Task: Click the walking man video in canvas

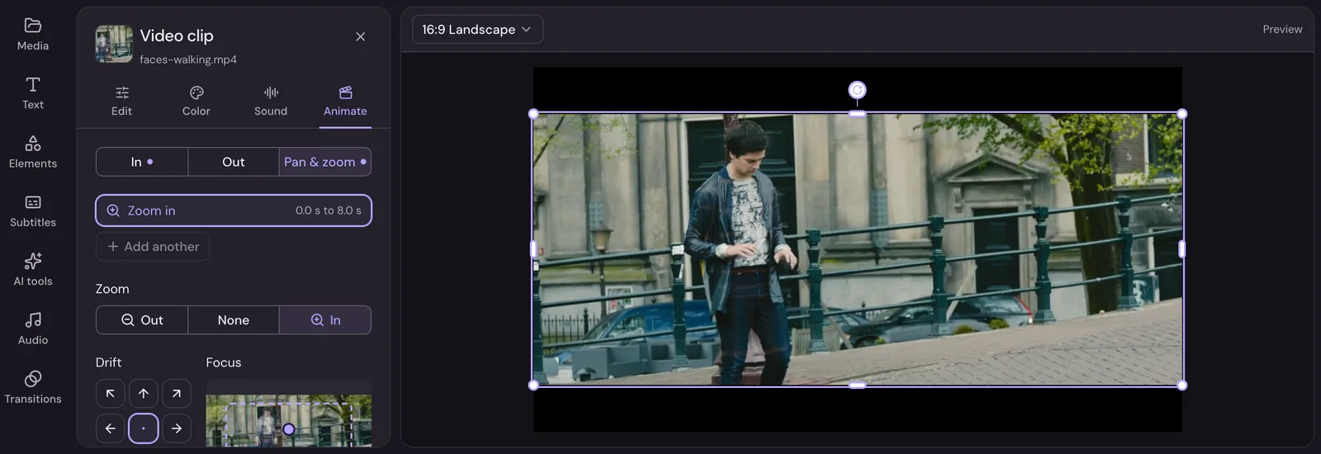Action: (857, 249)
